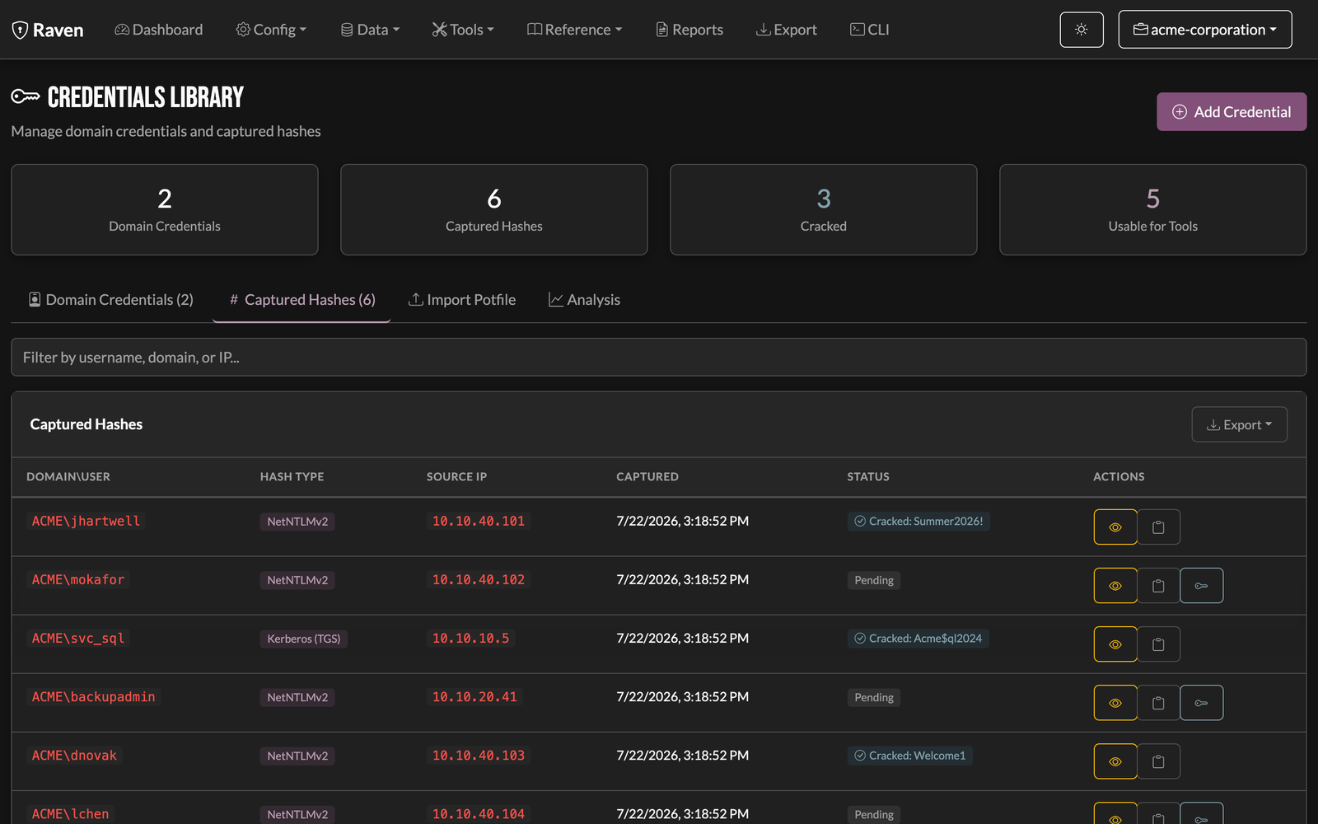Click NetNTLMv2 badge for ACME\jhartwell
The height and width of the screenshot is (824, 1318).
[297, 522]
